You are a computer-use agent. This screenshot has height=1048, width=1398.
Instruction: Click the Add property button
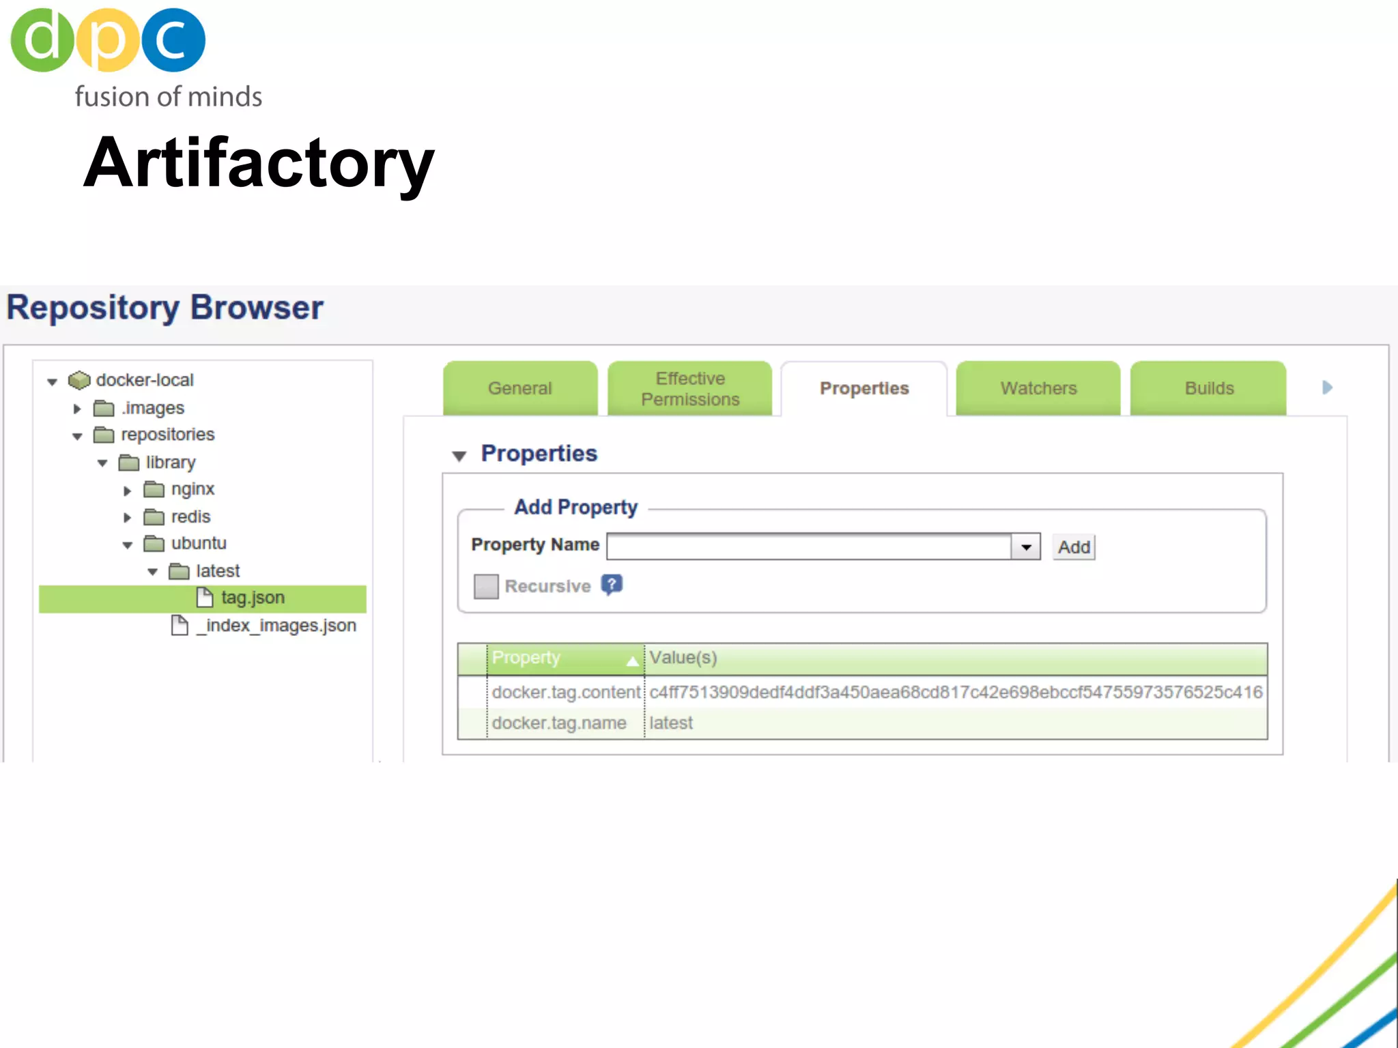1074,547
